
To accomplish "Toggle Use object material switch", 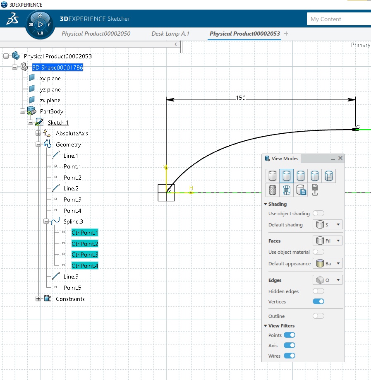I will (318, 252).
